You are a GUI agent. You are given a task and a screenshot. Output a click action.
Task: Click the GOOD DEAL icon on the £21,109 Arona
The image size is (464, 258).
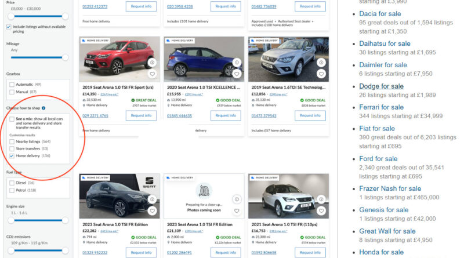coord(217,237)
